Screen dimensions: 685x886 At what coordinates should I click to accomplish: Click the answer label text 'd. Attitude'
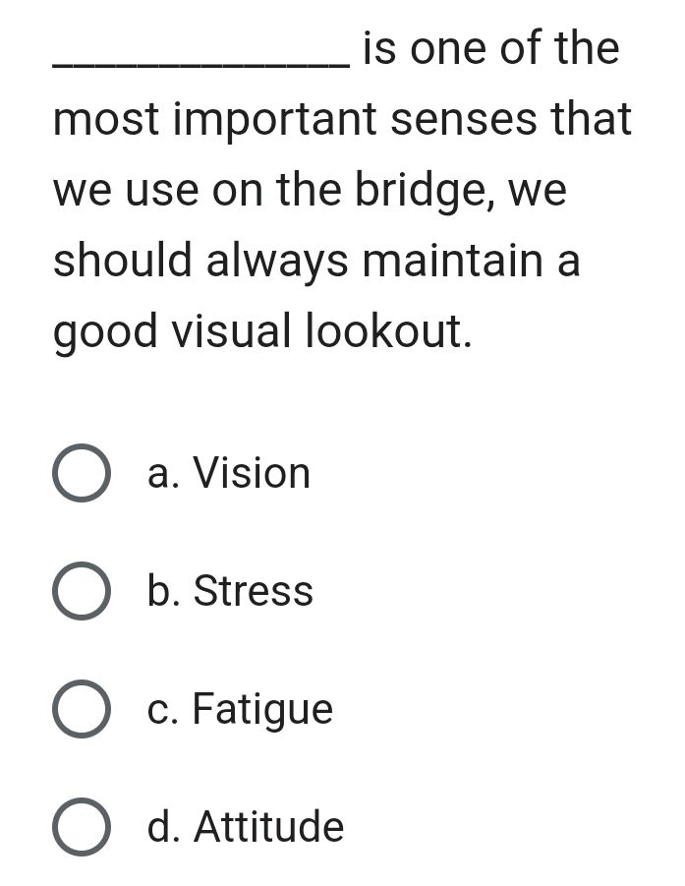244,826
